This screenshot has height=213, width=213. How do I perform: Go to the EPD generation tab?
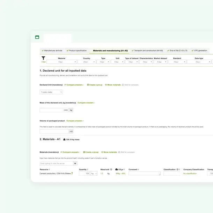[x=199, y=51]
